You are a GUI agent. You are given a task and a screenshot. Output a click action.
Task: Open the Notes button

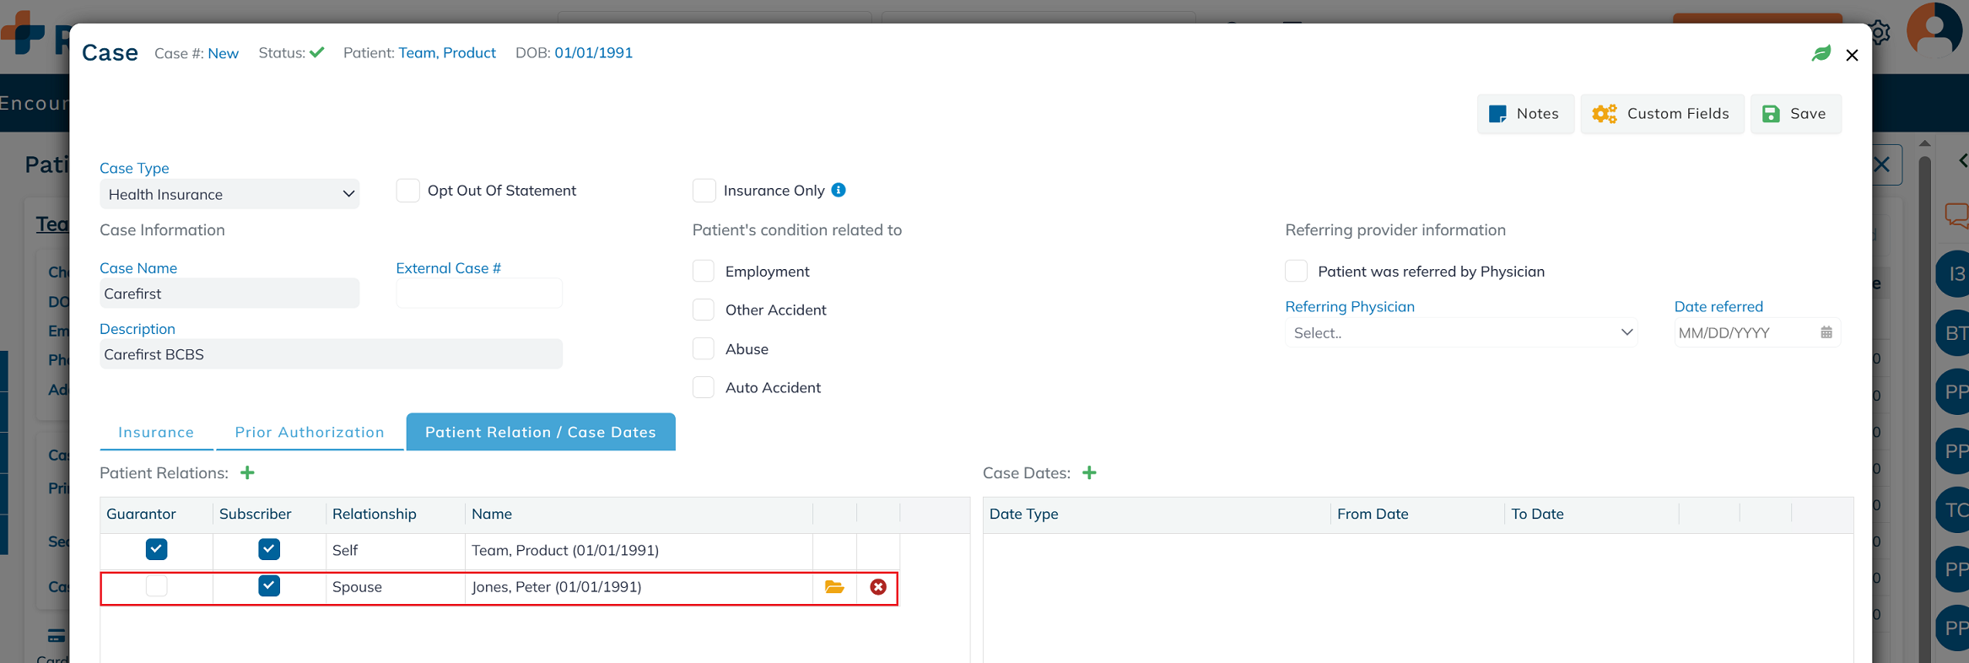1524,114
